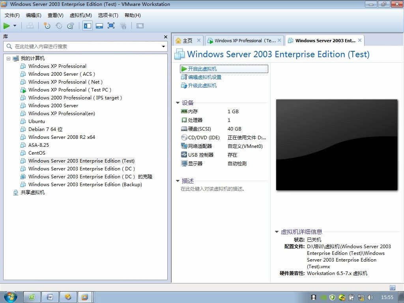Close the 主页 home tab

pyautogui.click(x=199, y=41)
